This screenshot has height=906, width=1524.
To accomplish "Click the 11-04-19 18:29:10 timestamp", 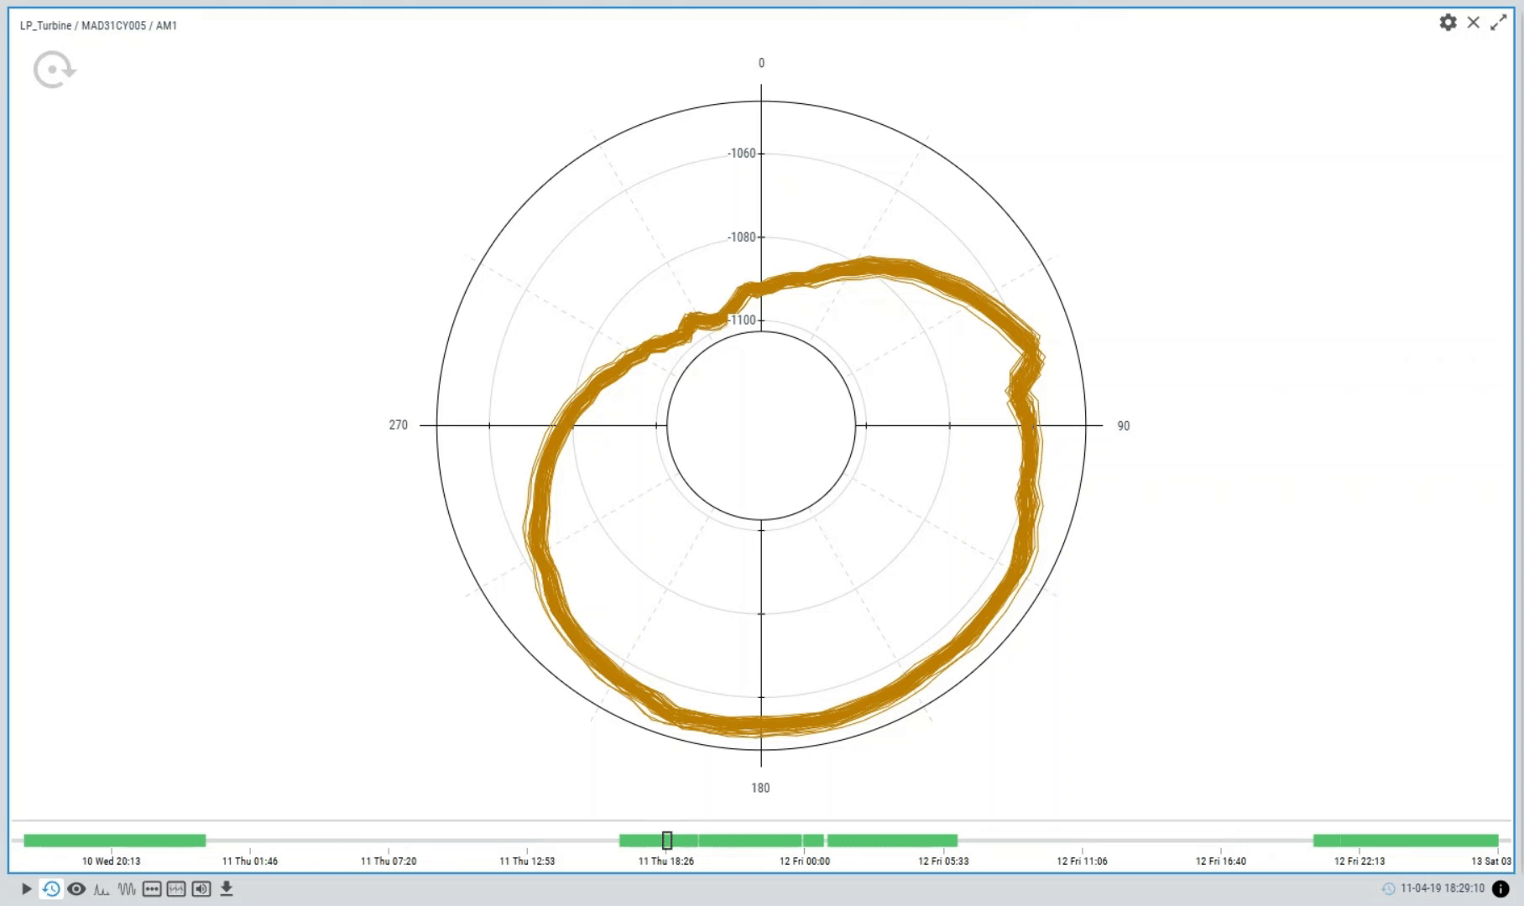I will (x=1442, y=888).
